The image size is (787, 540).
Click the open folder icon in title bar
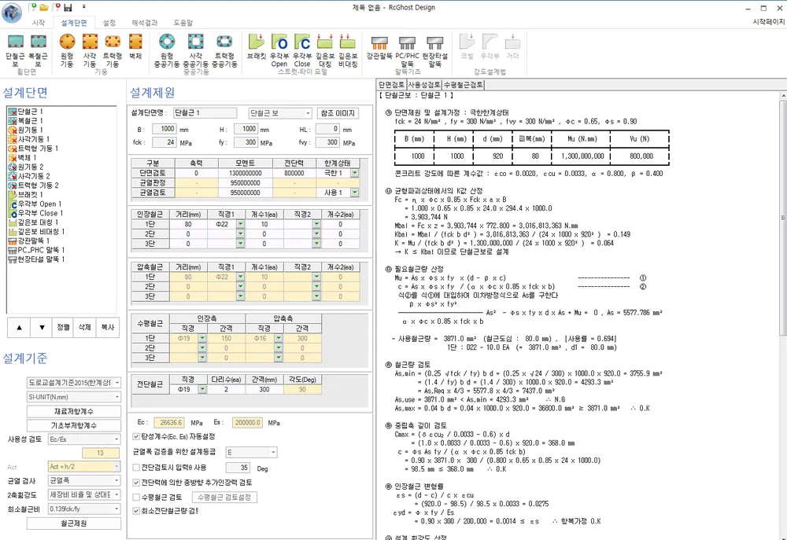point(44,7)
